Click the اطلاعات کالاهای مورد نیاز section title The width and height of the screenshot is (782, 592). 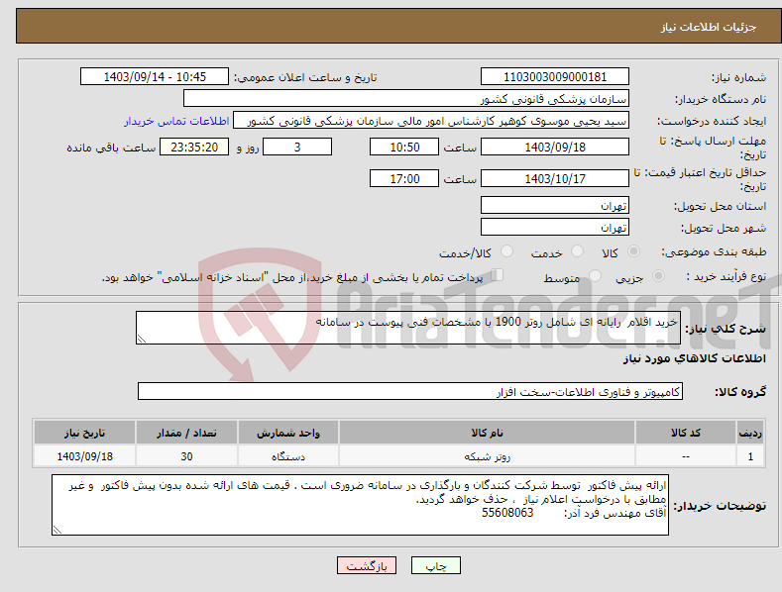[x=694, y=358]
